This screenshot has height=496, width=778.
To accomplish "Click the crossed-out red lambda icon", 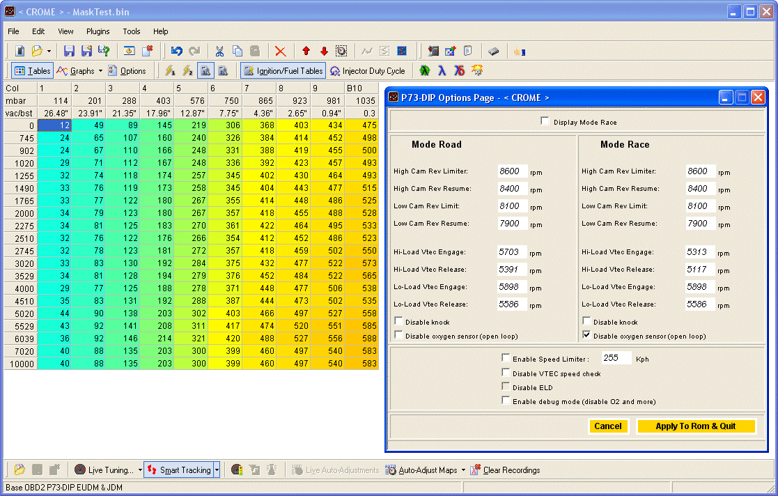I will [x=460, y=71].
